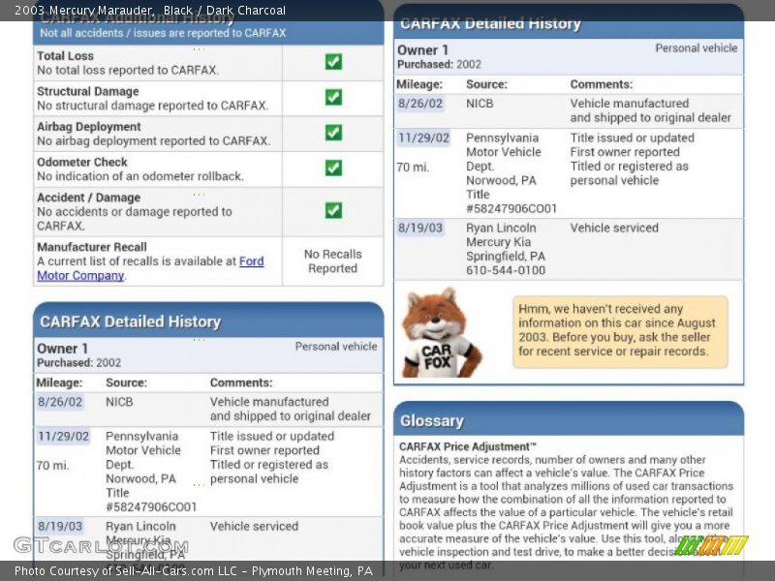Click 'Personal vehicle' label in left panel
The height and width of the screenshot is (581, 775).
point(336,347)
